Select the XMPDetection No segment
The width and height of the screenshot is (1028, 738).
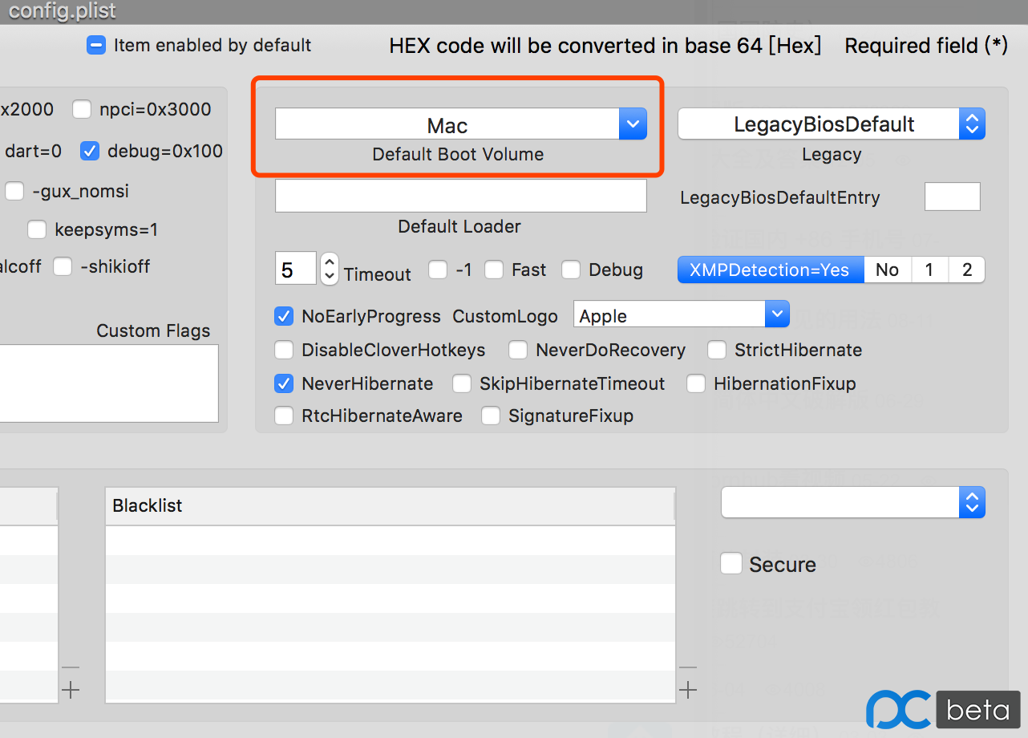pos(887,270)
